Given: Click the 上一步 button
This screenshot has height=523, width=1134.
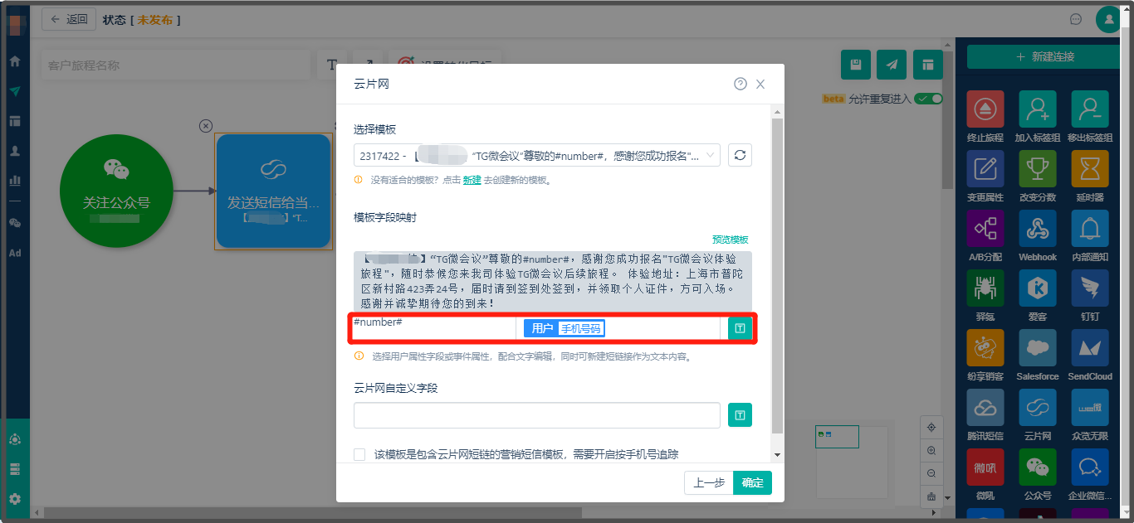Looking at the screenshot, I should point(709,482).
